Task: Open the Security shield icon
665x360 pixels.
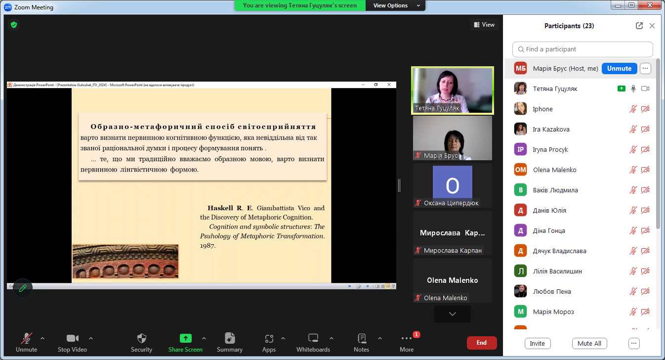Action: (141, 338)
